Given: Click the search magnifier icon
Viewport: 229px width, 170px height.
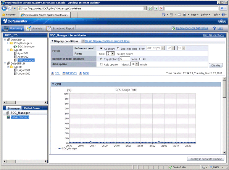Looking at the screenshot, I should click(x=222, y=8).
